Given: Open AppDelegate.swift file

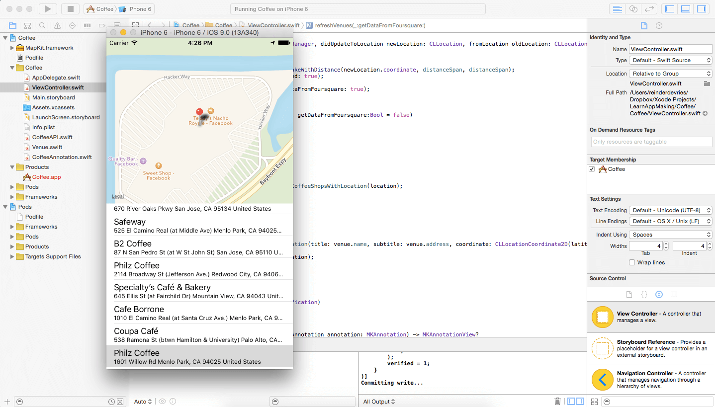Looking at the screenshot, I should pos(56,78).
